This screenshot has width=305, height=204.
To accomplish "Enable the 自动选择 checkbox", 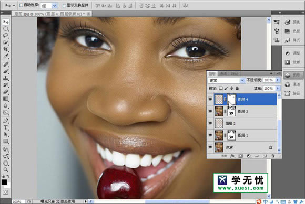I will (21, 5).
